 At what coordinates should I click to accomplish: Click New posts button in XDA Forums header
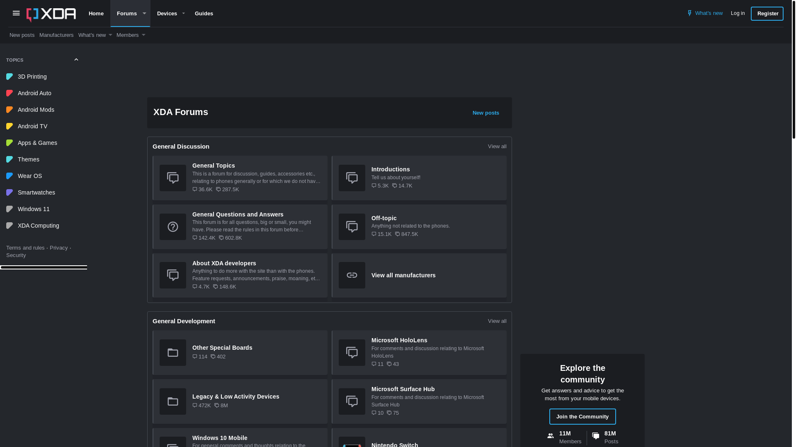click(486, 113)
